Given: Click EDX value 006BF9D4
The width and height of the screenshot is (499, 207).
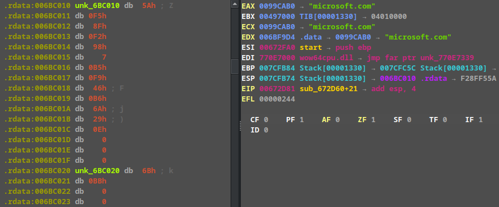Looking at the screenshot, I should click(277, 37).
